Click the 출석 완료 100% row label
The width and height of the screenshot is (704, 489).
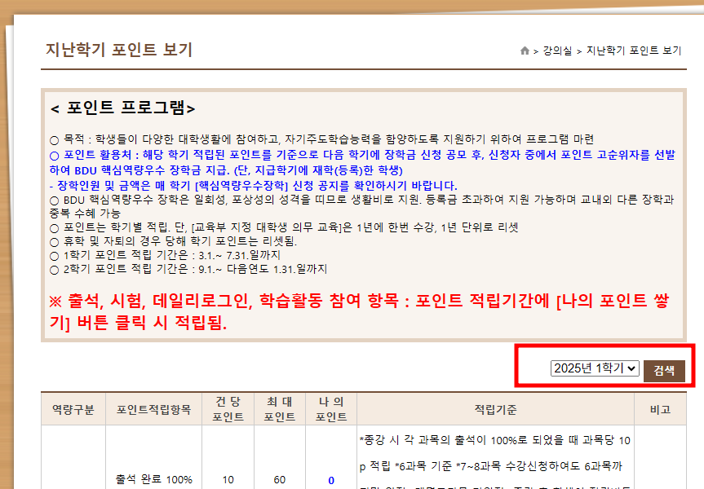pyautogui.click(x=154, y=480)
